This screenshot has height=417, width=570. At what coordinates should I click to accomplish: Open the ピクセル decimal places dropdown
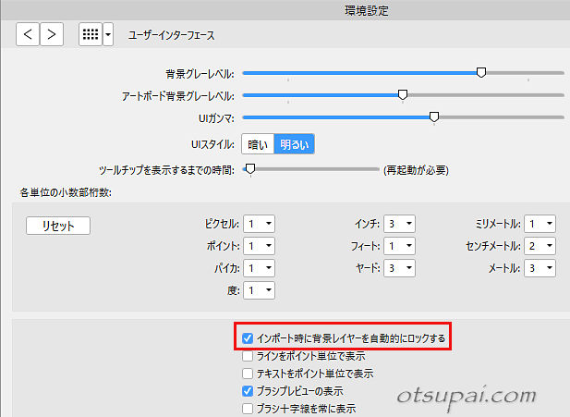[x=259, y=223]
